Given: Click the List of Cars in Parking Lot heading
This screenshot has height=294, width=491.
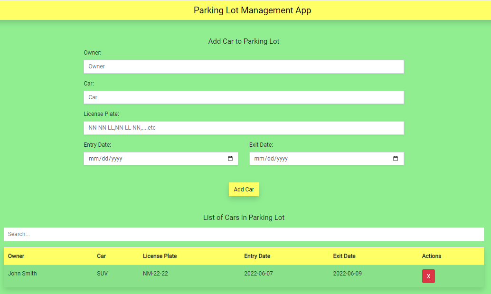Looking at the screenshot, I should click(244, 218).
